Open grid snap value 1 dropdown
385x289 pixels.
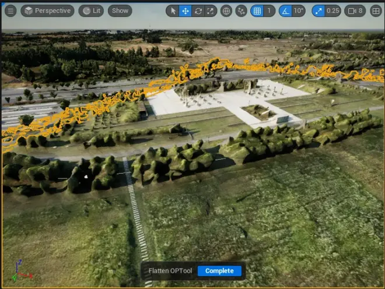pos(269,11)
